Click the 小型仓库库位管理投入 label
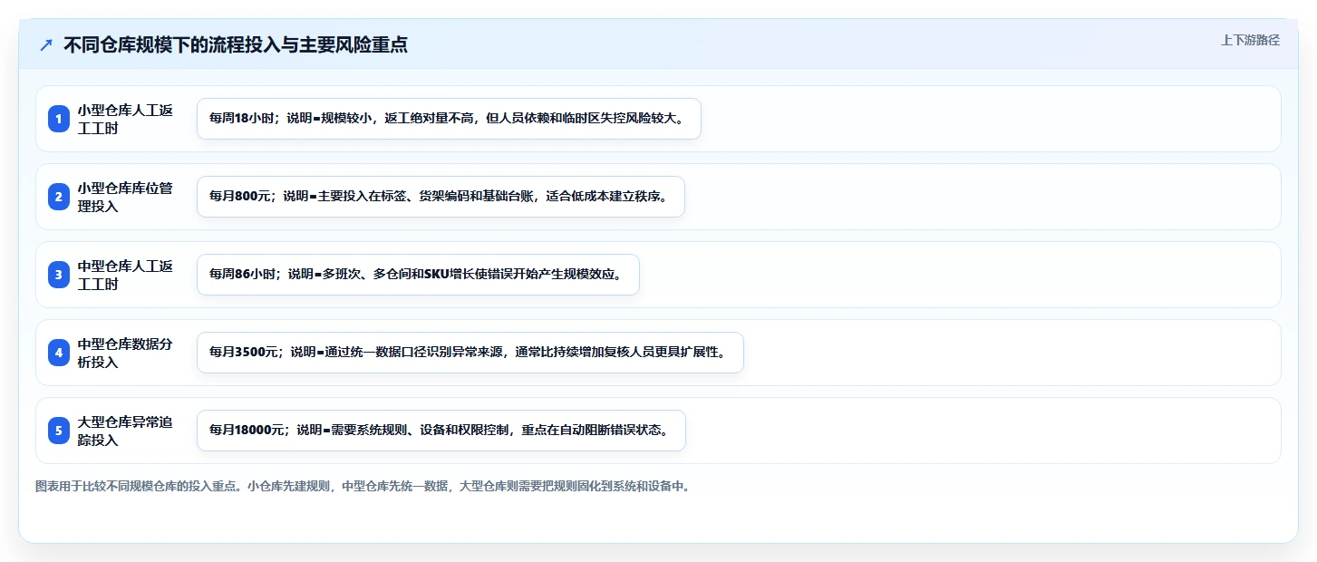This screenshot has height=562, width=1317. (125, 197)
